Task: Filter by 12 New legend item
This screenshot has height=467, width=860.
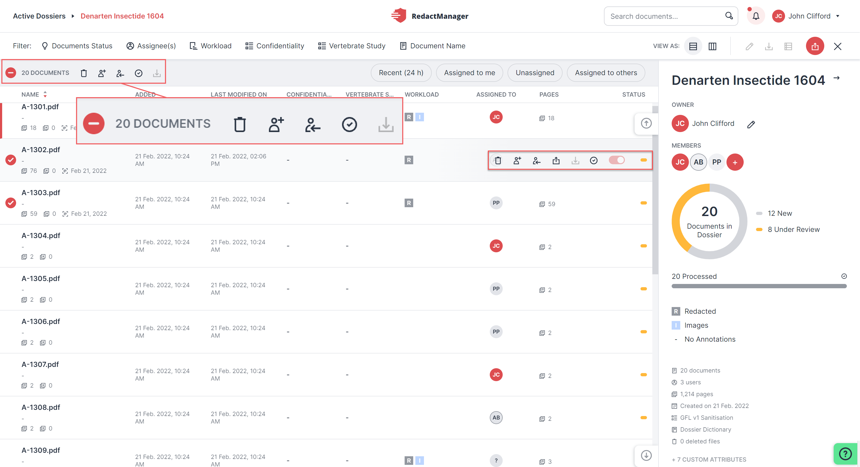Action: coord(774,213)
